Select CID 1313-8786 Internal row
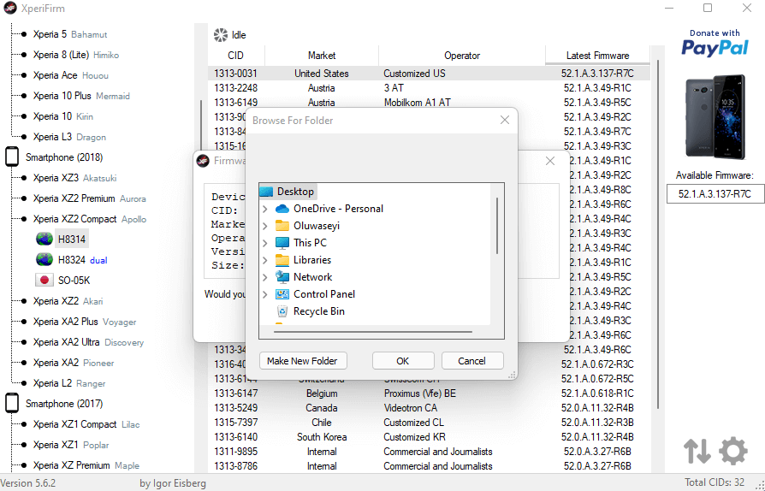The width and height of the screenshot is (765, 491). point(429,466)
